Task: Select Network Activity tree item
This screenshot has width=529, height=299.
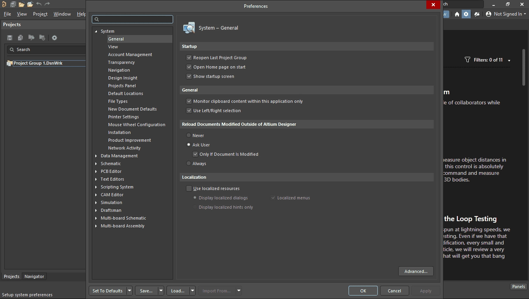Action: [x=124, y=148]
